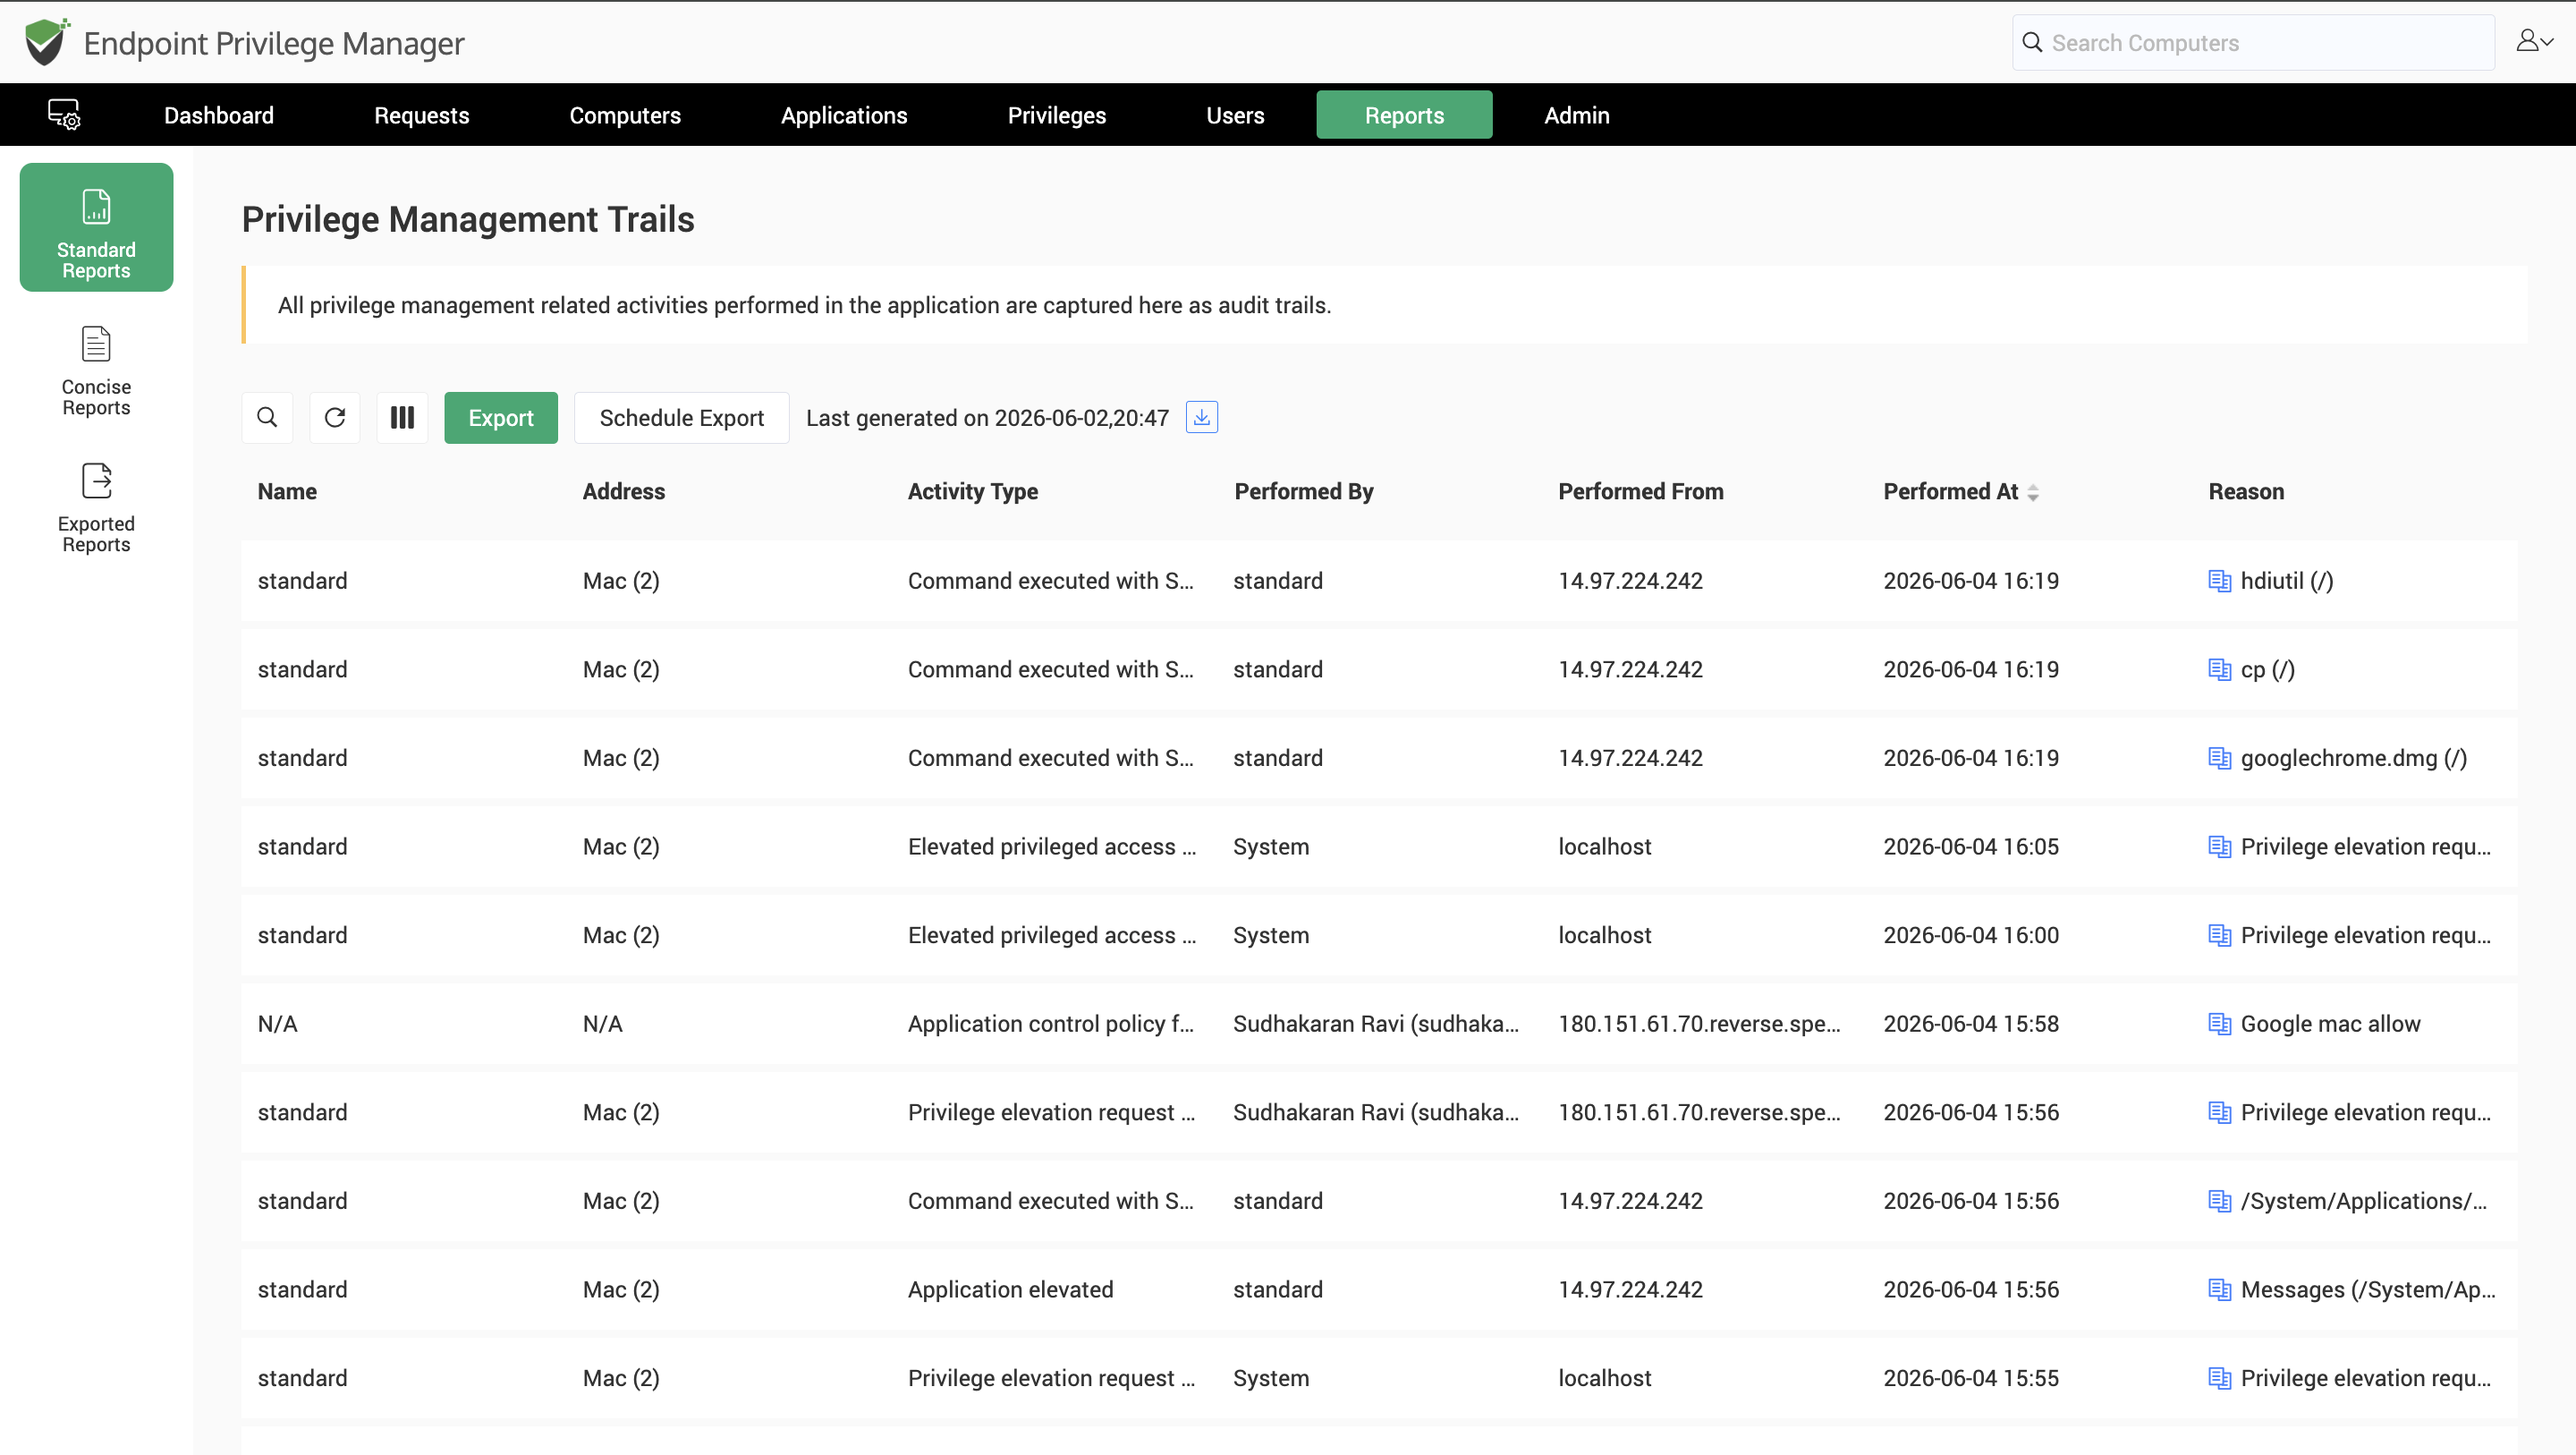The width and height of the screenshot is (2576, 1455).
Task: View reason details icon for cp row
Action: click(x=2219, y=669)
